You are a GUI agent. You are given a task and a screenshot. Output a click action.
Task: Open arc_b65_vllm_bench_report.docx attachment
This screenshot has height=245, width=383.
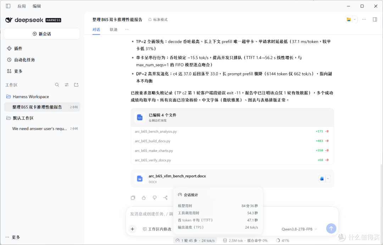(232, 179)
